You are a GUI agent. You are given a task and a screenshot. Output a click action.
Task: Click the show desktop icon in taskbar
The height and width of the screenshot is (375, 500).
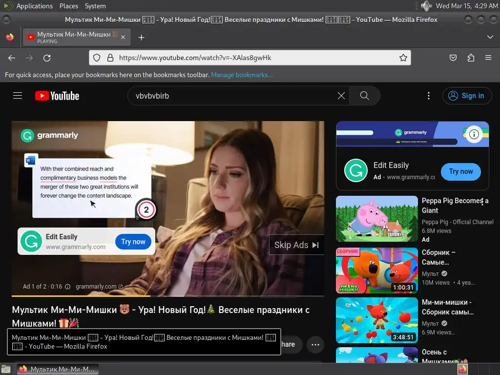point(6,370)
